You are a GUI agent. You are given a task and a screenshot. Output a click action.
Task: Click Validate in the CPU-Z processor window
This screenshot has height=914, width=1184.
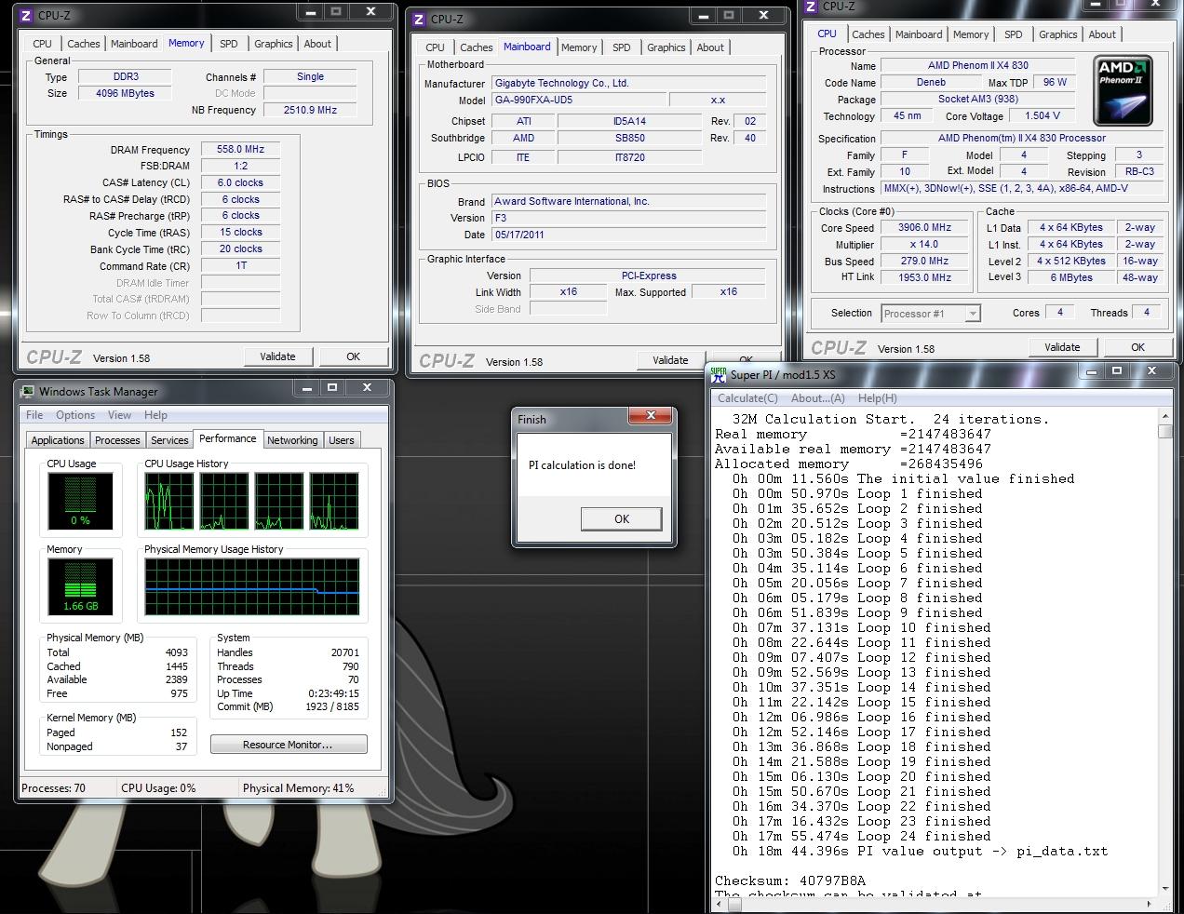point(1062,347)
